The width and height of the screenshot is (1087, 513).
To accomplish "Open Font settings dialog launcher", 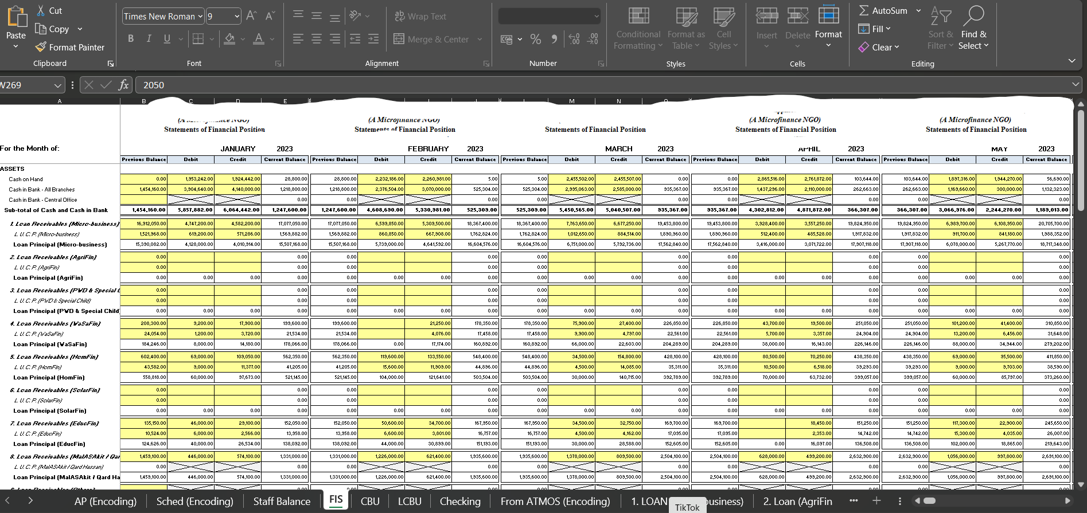I will 278,64.
